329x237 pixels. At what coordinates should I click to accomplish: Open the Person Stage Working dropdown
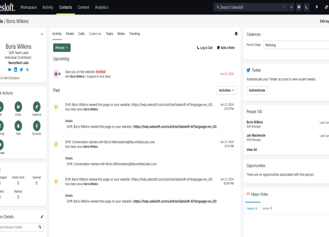pos(296,45)
